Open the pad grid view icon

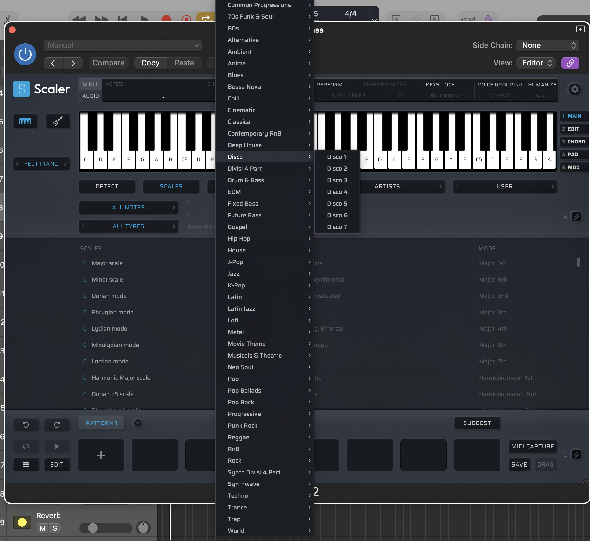26,464
